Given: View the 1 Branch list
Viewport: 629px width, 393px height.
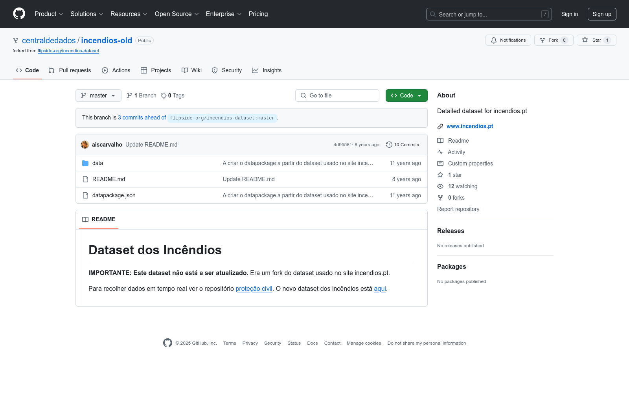Looking at the screenshot, I should [142, 95].
